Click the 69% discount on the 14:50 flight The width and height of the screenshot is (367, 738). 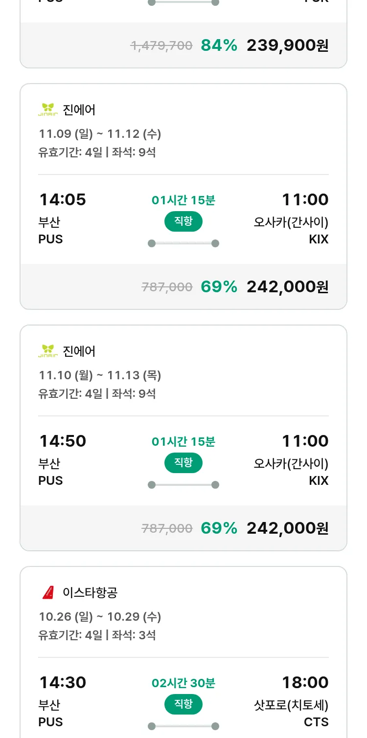(x=219, y=528)
